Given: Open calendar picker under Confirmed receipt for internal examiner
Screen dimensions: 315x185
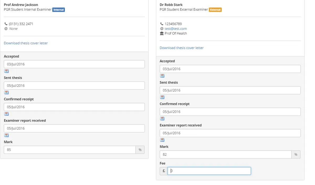Looking at the screenshot, I should tap(6, 114).
